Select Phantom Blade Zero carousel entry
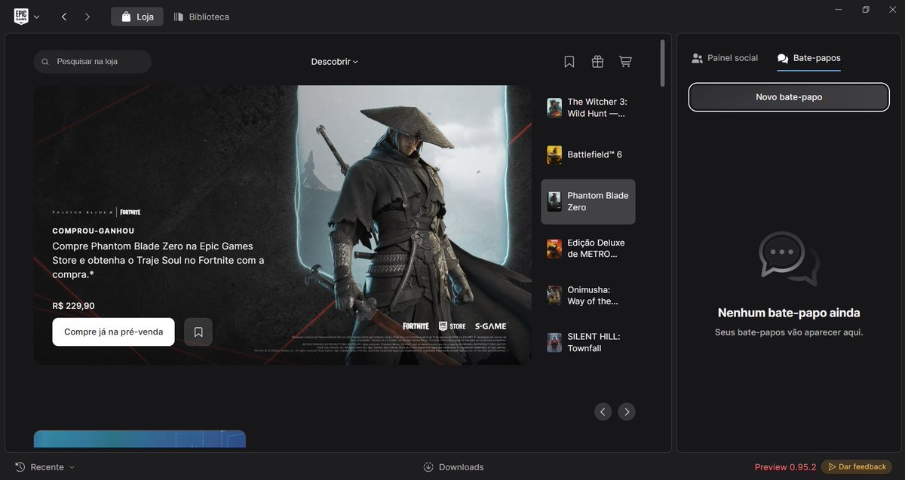905x480 pixels. (x=588, y=201)
